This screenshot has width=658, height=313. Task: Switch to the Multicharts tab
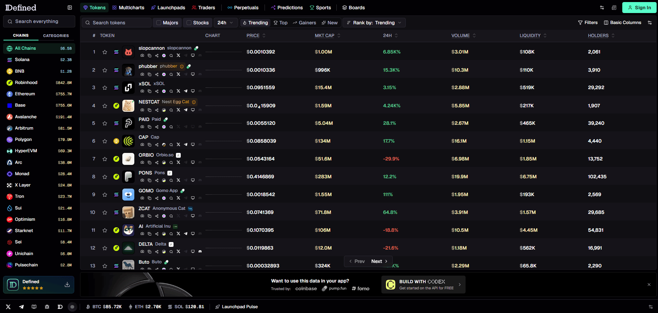tap(128, 8)
